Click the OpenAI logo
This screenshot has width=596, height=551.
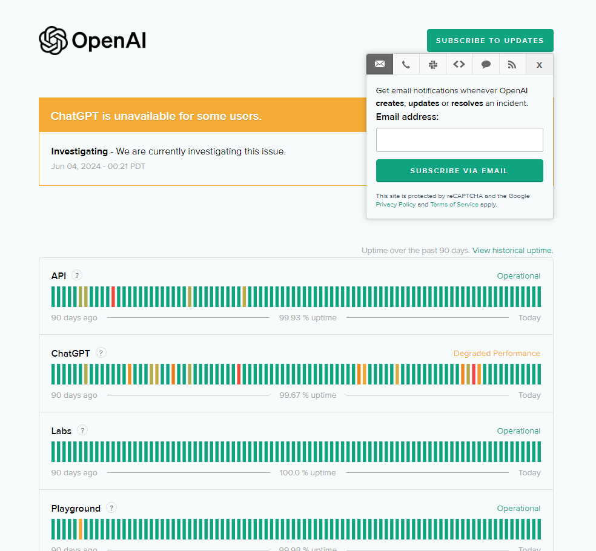pos(92,41)
